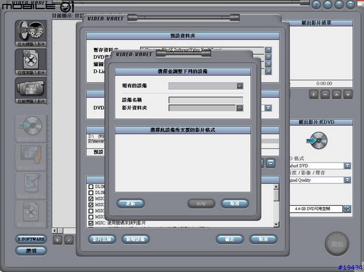This screenshot has height=272, width=364.
Task: Toggle the MISC: 使用號碼來排列影片 checkbox
Action: [x=91, y=223]
